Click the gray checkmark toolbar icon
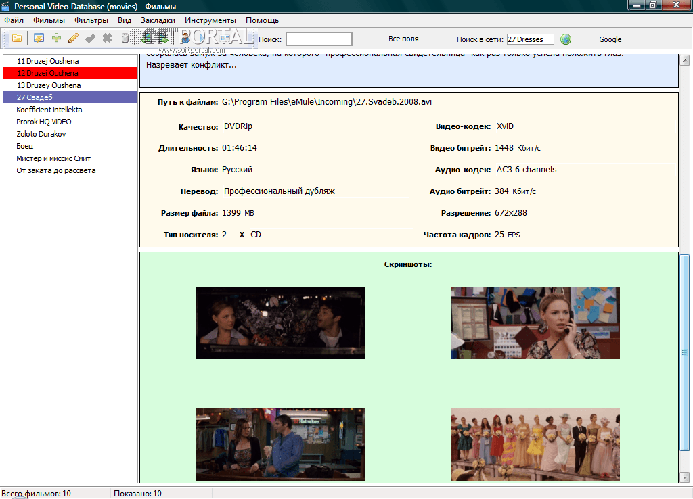Image resolution: width=693 pixels, height=499 pixels. [90, 39]
